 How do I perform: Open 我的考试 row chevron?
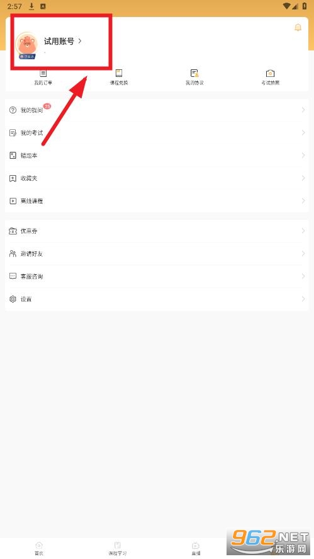coord(303,132)
